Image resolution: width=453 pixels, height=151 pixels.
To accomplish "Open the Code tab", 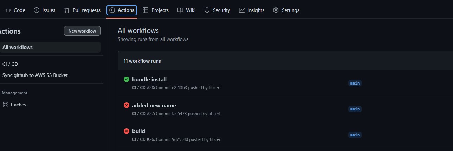I will tap(15, 10).
